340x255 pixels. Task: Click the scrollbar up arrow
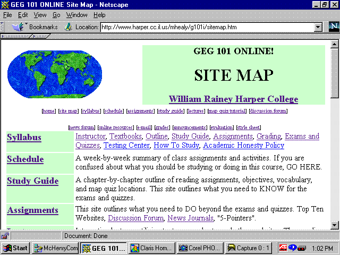[334, 44]
